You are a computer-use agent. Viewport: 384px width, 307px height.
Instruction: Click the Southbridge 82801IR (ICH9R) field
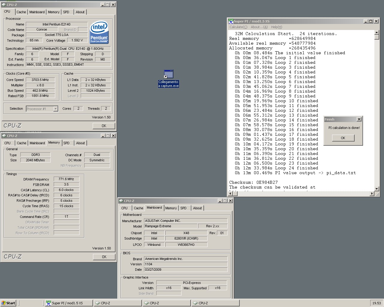point(186,238)
